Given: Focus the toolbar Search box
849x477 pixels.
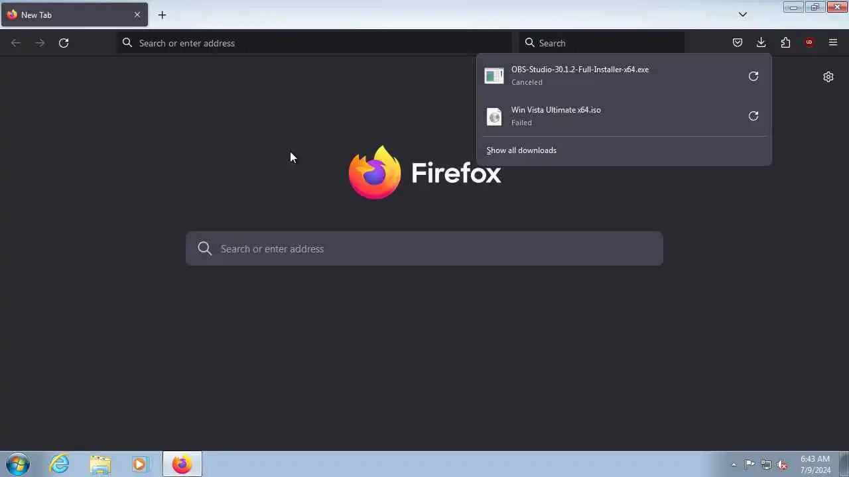Looking at the screenshot, I should coord(602,42).
